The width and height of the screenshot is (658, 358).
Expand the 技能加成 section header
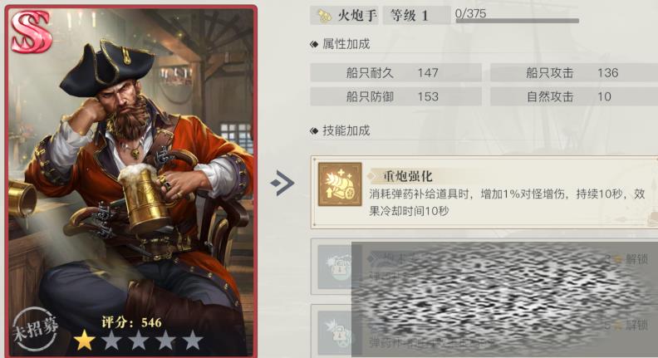[x=340, y=130]
